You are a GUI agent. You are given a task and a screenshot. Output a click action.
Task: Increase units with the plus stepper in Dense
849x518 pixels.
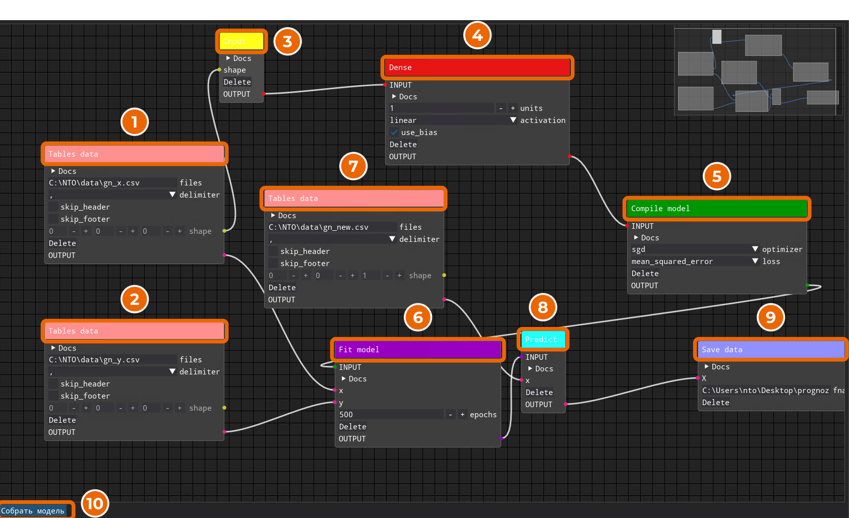[x=513, y=108]
